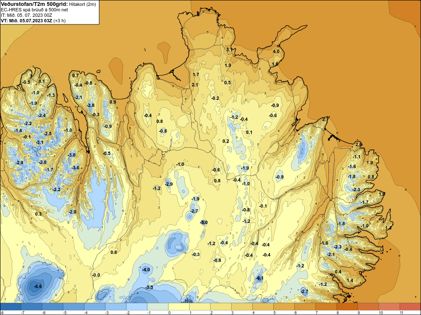The image size is (421, 315).
Task: Select the -1.6 temperature reading
Action: pos(352,166)
